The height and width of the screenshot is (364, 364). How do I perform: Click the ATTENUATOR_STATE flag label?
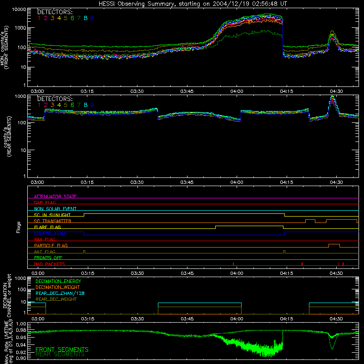click(55, 197)
